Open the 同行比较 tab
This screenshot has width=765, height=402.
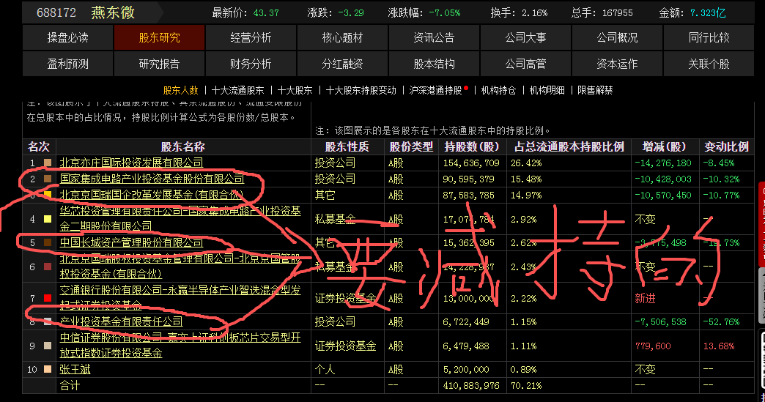(x=709, y=37)
